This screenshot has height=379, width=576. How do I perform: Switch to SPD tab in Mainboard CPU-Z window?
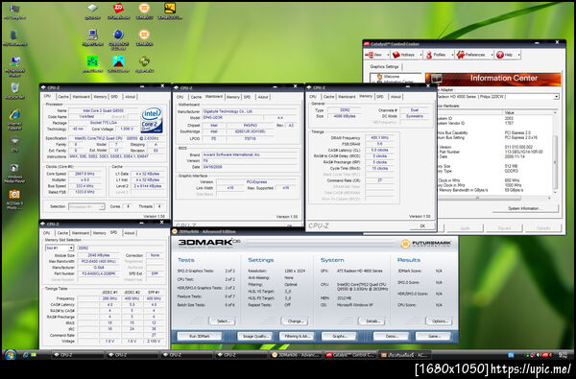pos(247,97)
